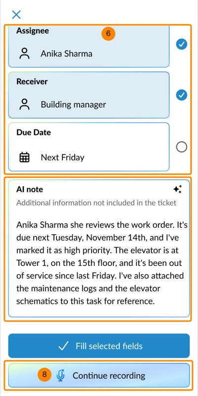This screenshot has width=198, height=396.
Task: Select the Due Date field radio circle
Action: tap(182, 147)
